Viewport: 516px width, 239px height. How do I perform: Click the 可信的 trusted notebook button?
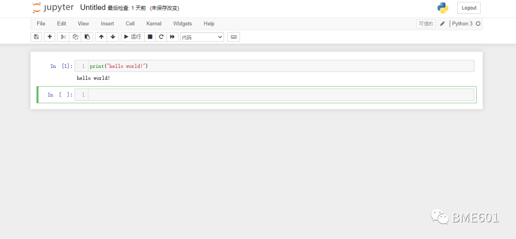(x=426, y=24)
